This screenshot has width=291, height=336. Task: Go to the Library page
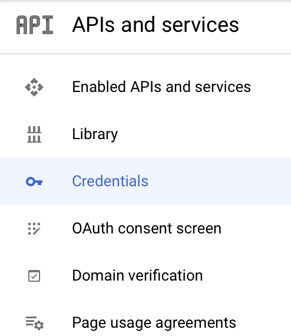(x=145, y=134)
